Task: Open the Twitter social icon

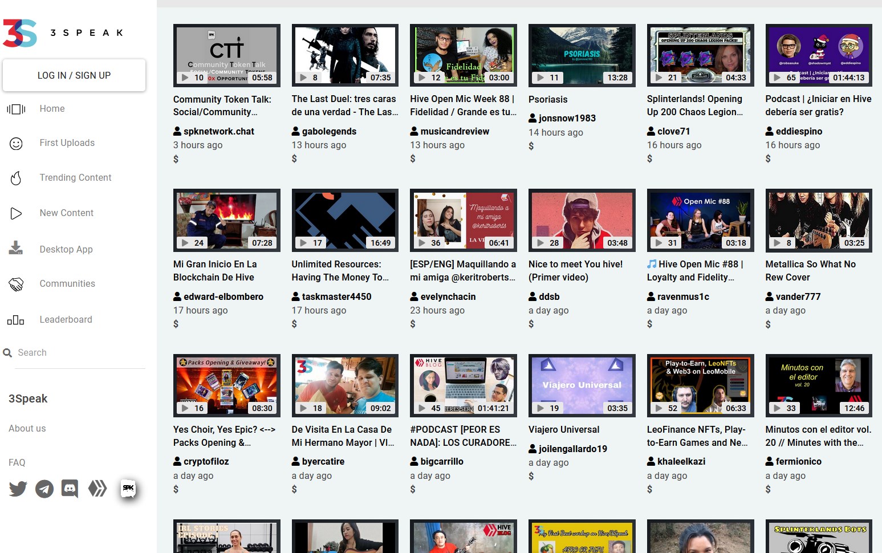Action: point(18,489)
